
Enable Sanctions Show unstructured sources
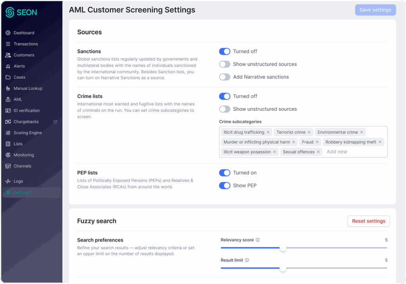[x=225, y=64]
